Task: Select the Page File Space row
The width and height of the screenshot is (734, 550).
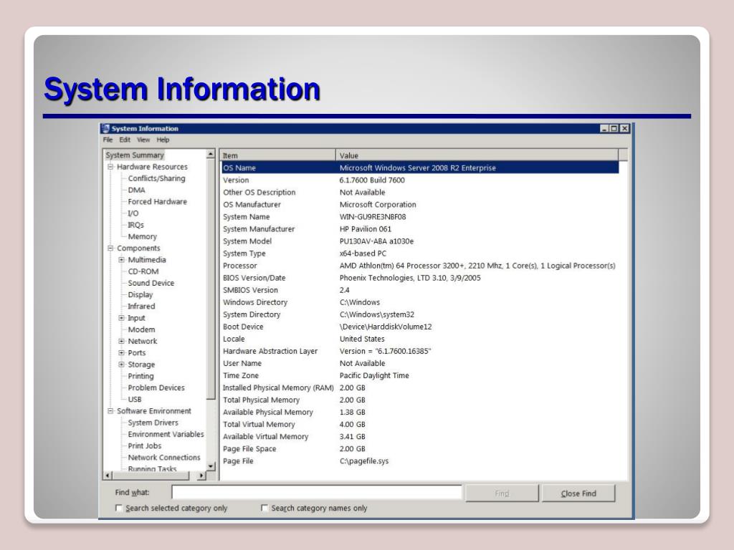Action: point(420,448)
